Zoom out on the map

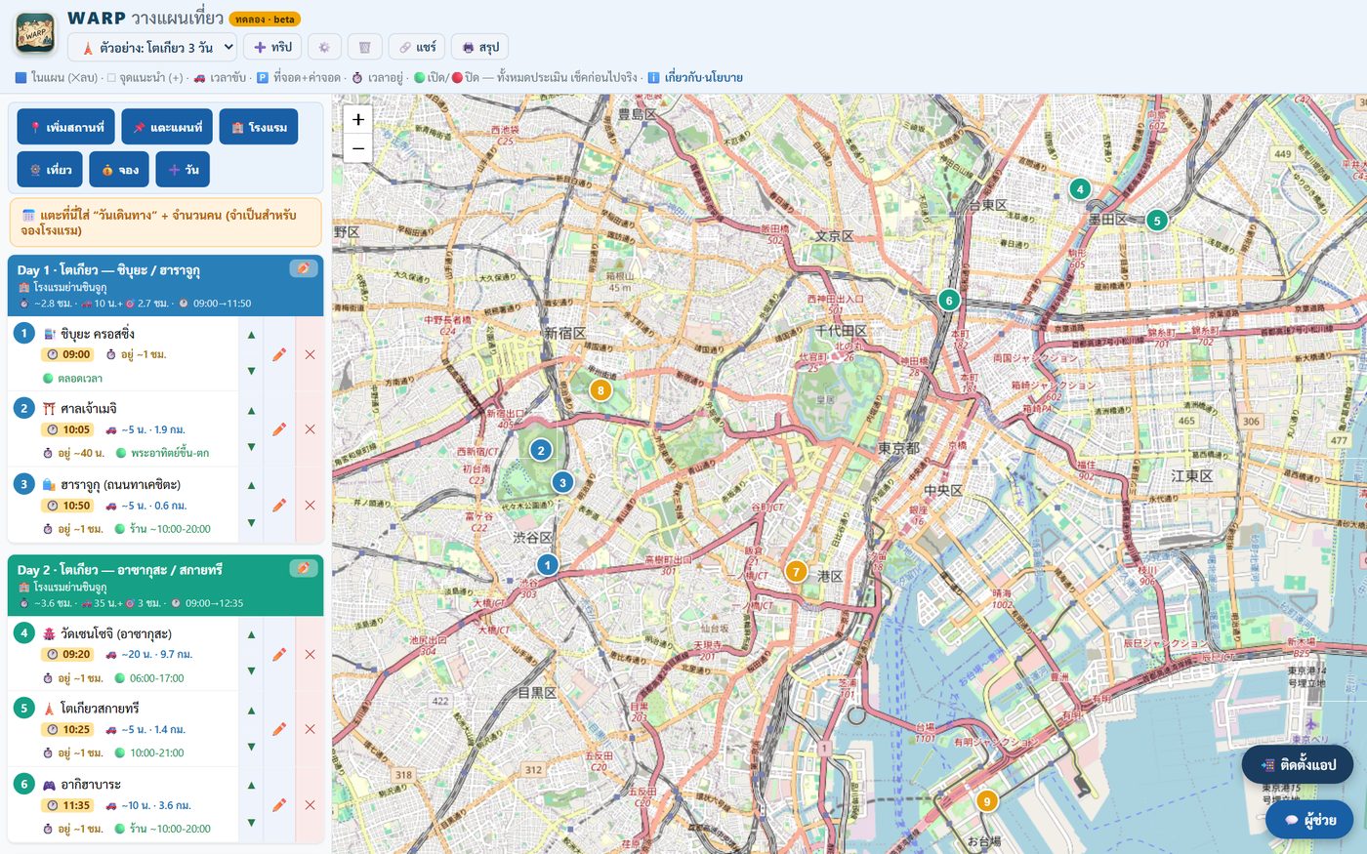click(x=358, y=147)
